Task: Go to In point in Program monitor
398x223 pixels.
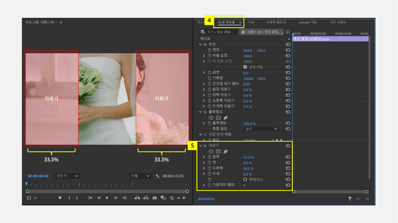Action: 90,198
